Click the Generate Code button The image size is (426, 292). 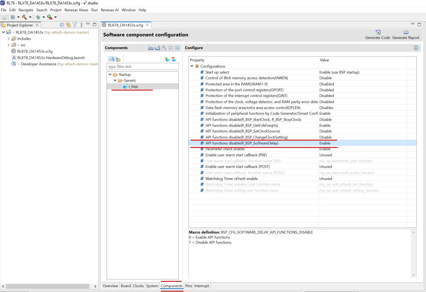pyautogui.click(x=378, y=35)
